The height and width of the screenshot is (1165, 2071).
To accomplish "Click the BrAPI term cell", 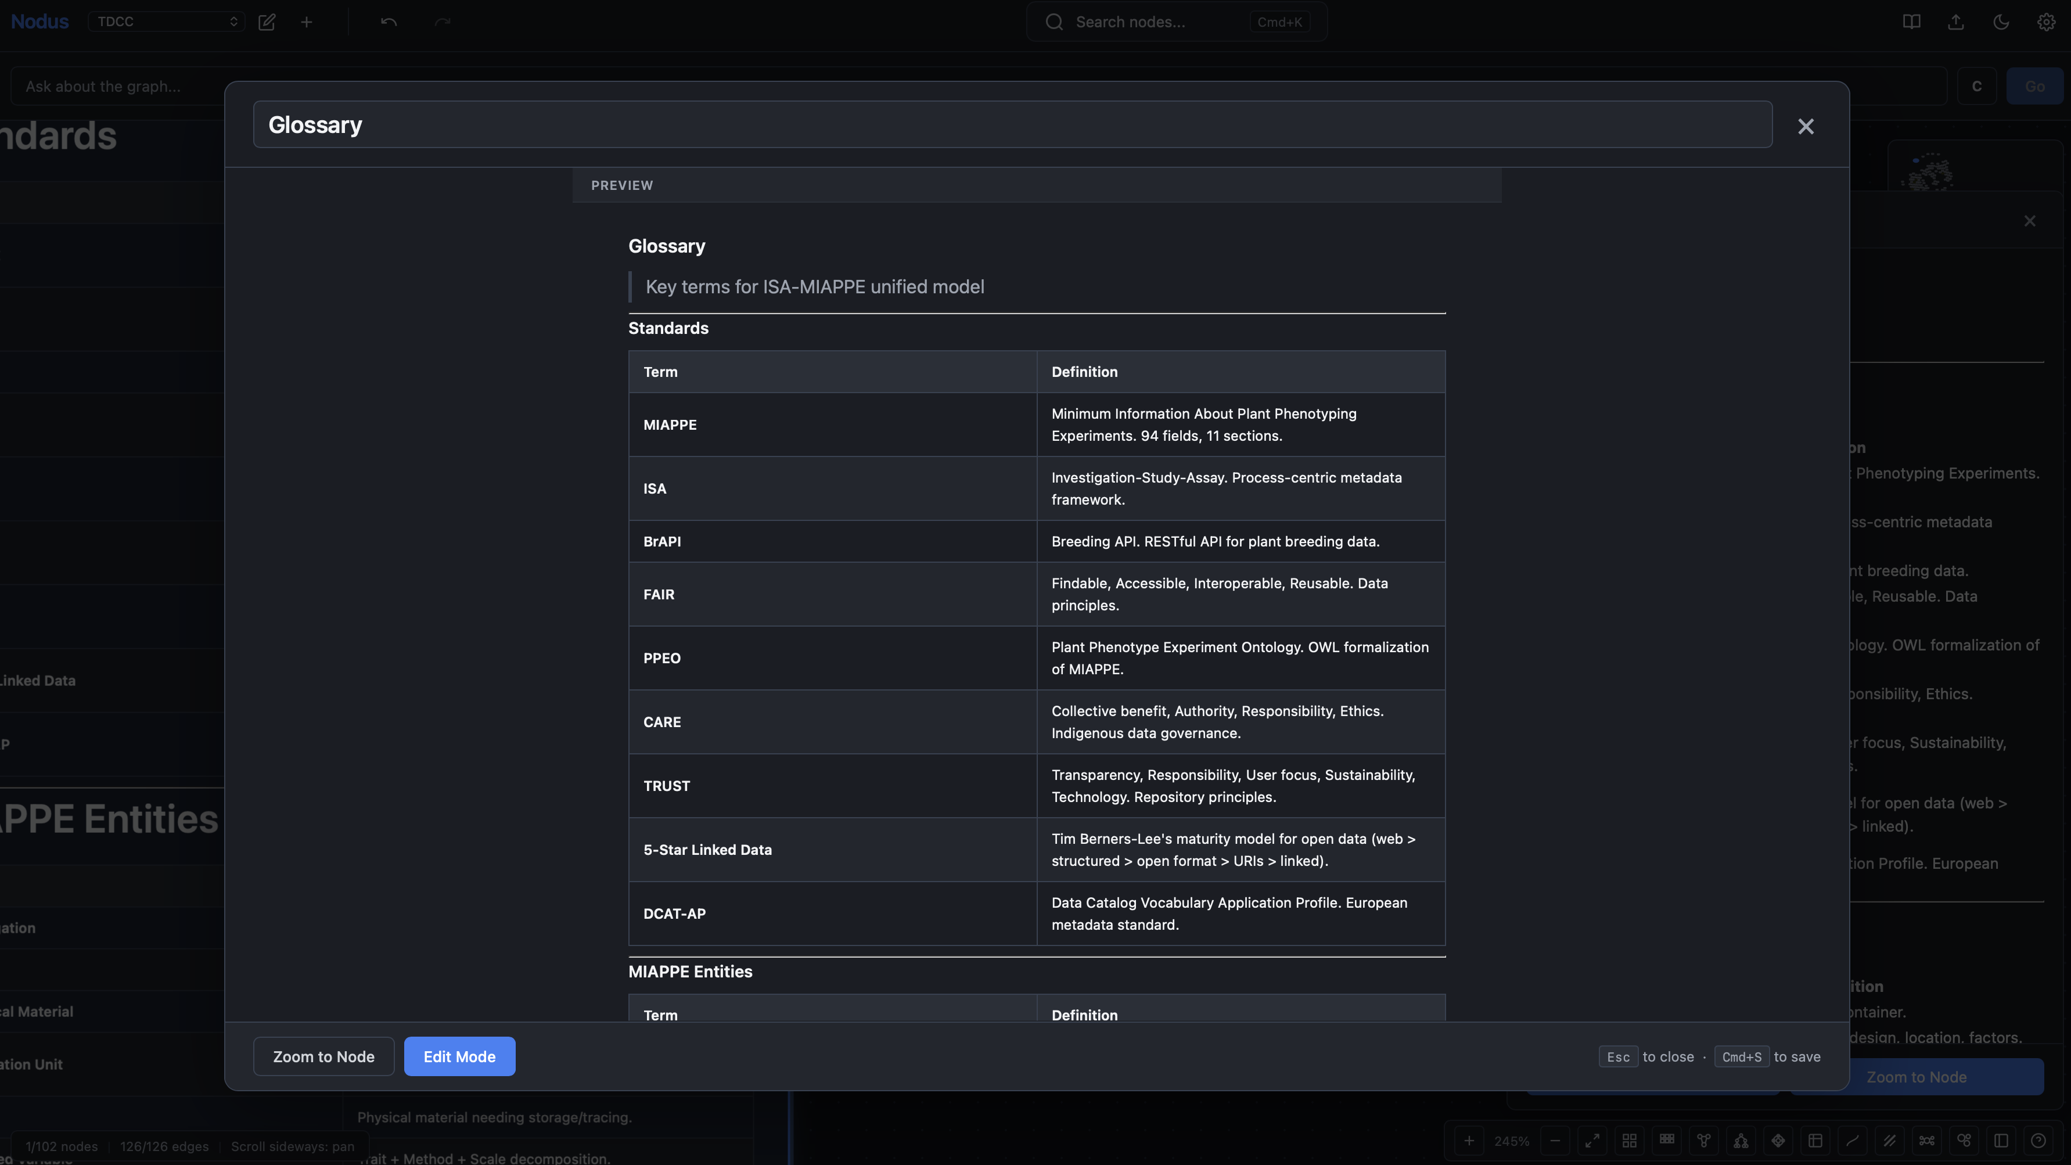I will [x=832, y=541].
